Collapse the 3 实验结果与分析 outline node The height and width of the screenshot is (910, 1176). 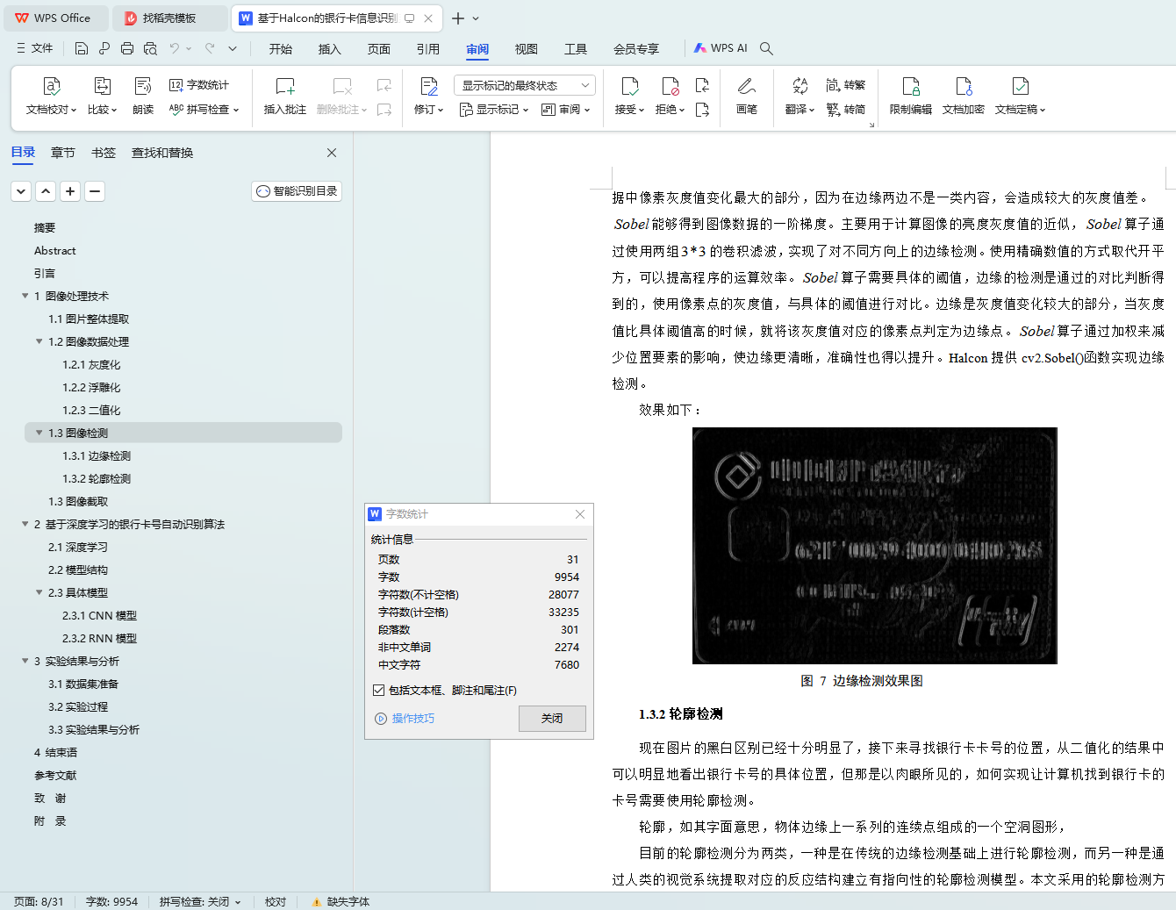click(25, 661)
